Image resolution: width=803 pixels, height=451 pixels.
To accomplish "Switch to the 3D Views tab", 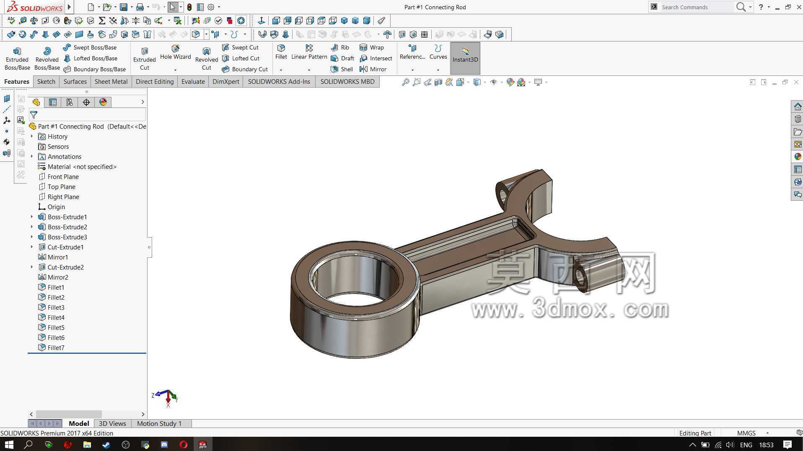I will click(x=112, y=423).
